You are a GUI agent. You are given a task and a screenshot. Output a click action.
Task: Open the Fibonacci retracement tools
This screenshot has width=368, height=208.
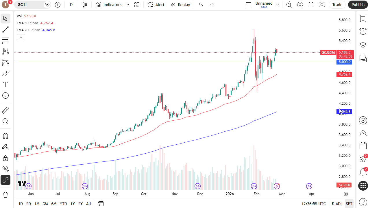5,41
